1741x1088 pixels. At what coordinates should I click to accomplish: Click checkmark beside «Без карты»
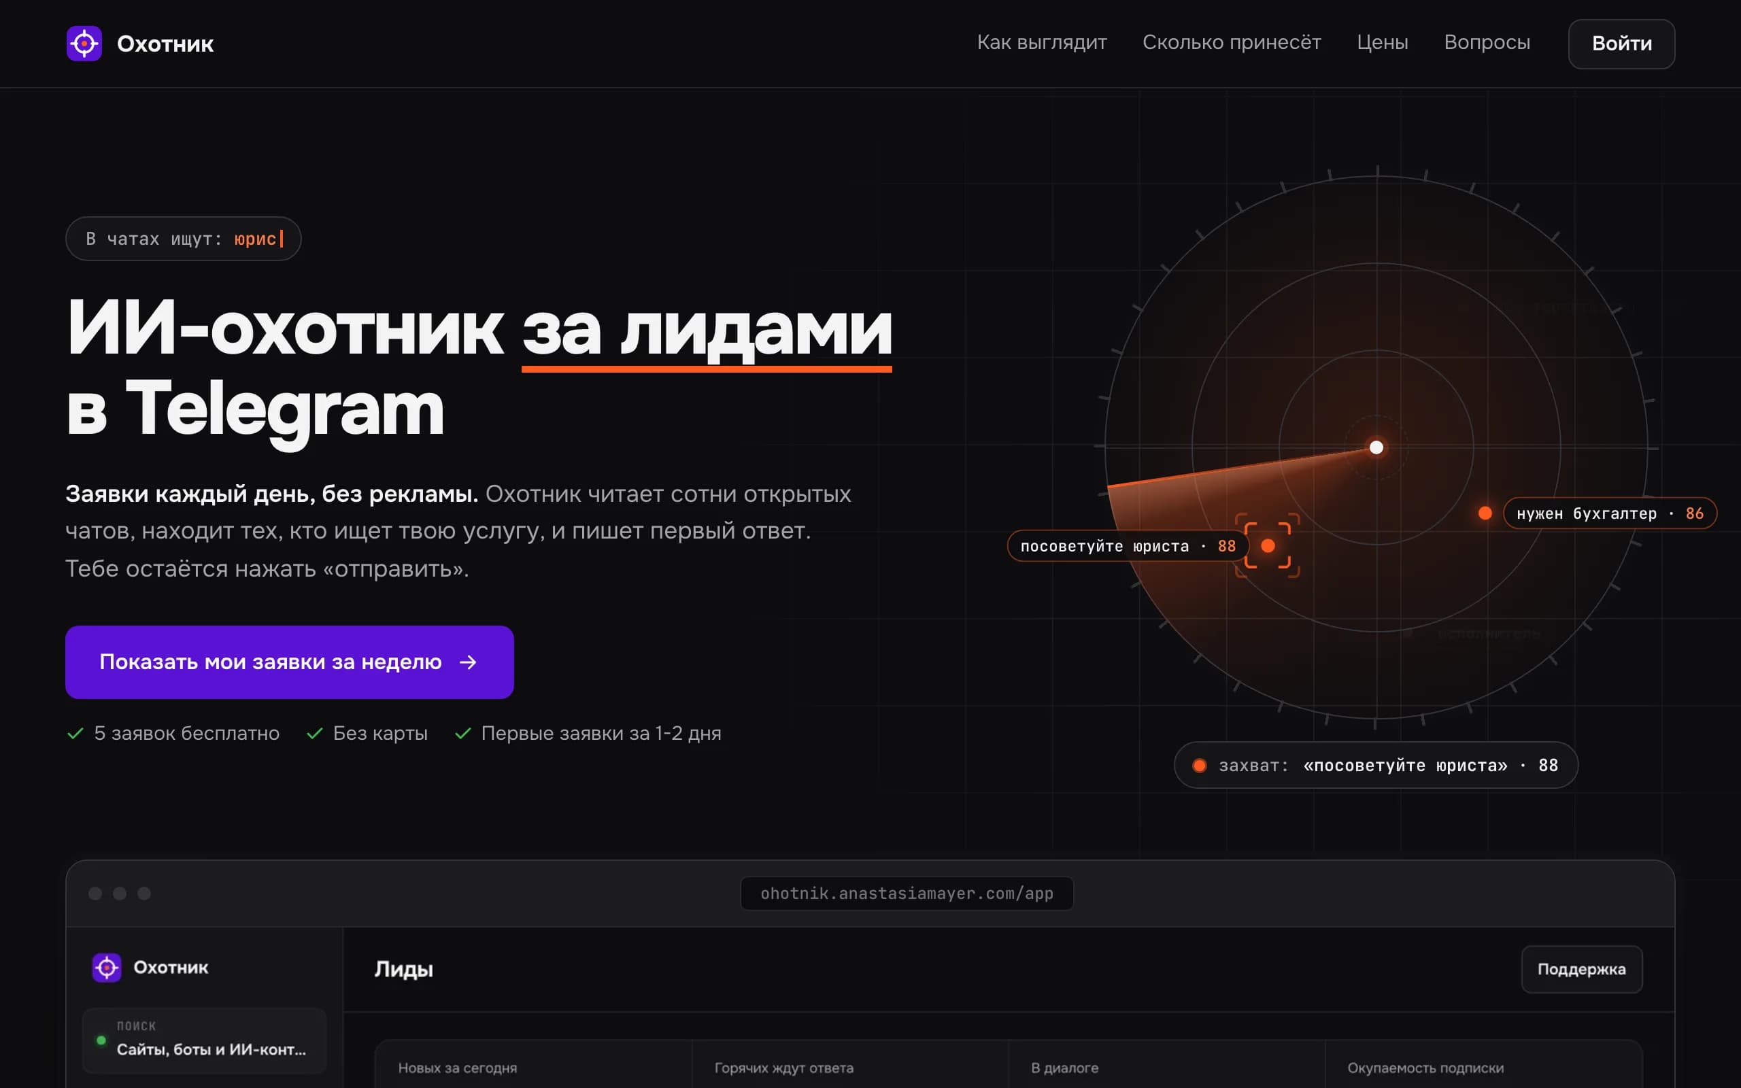click(x=314, y=733)
